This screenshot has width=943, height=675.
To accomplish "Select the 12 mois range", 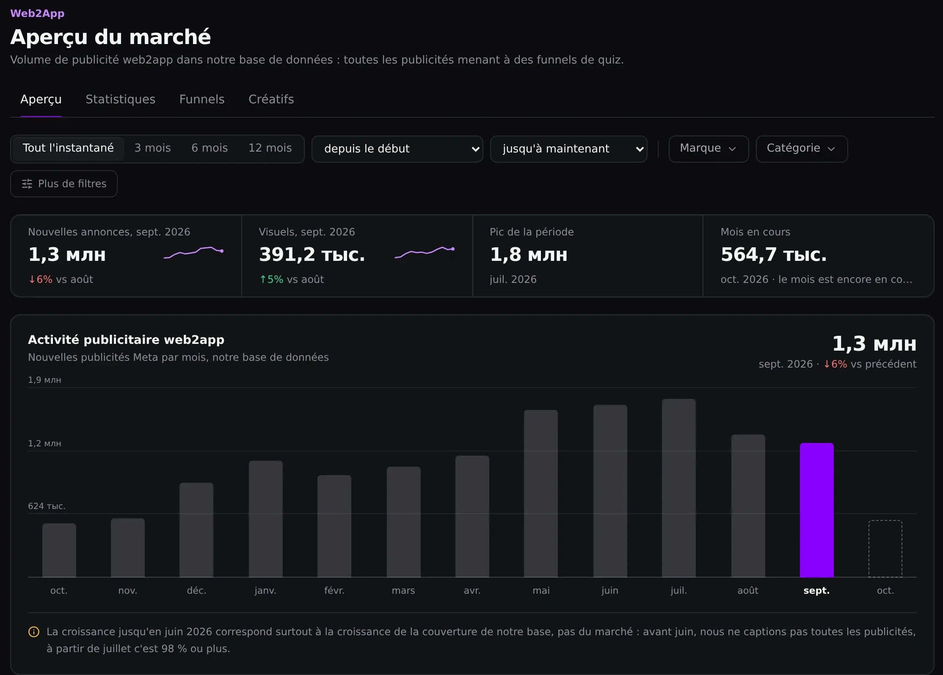I will pos(270,148).
